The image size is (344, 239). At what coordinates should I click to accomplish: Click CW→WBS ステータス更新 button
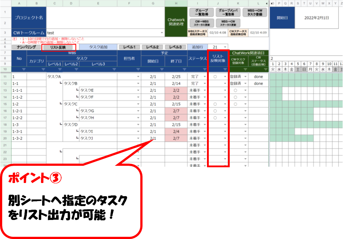[201, 23]
